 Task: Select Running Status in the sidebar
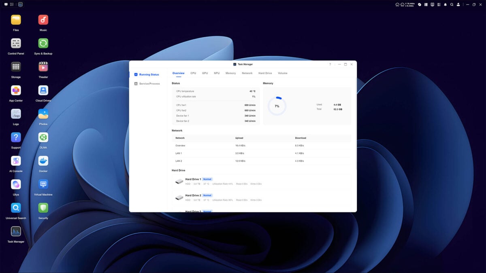[149, 74]
